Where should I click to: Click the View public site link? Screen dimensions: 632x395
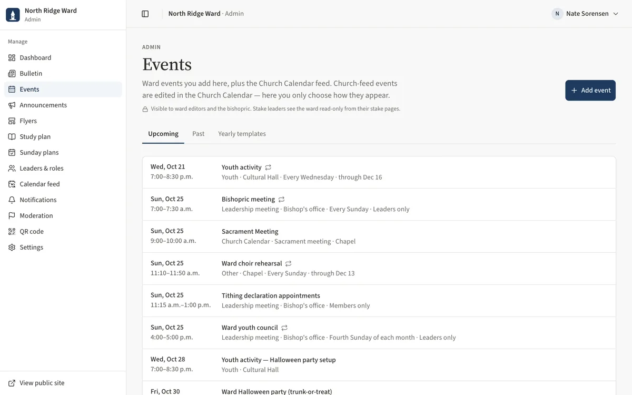(63, 383)
